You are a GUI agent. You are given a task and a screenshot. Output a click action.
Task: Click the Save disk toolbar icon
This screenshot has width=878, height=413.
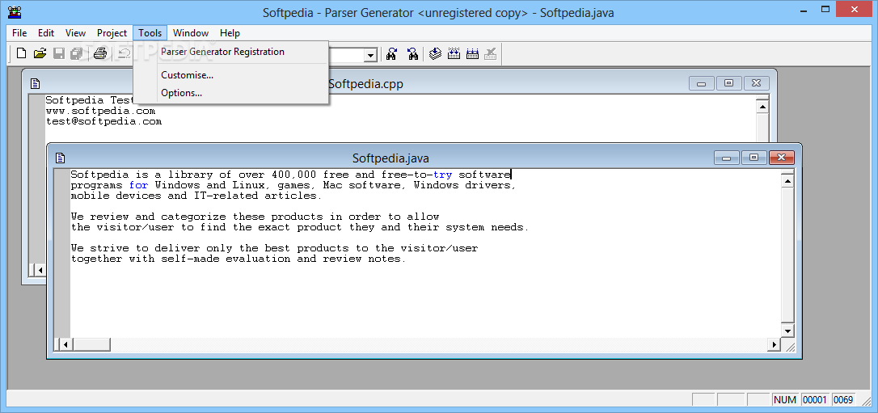(x=59, y=53)
